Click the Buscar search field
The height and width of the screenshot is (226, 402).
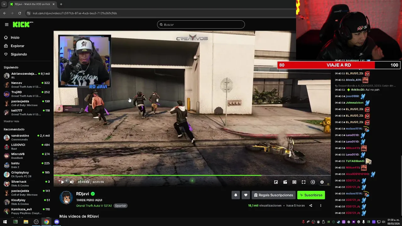coord(201,24)
